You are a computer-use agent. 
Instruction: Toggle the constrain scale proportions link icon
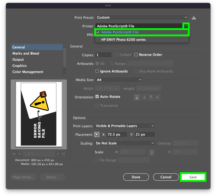152,153
